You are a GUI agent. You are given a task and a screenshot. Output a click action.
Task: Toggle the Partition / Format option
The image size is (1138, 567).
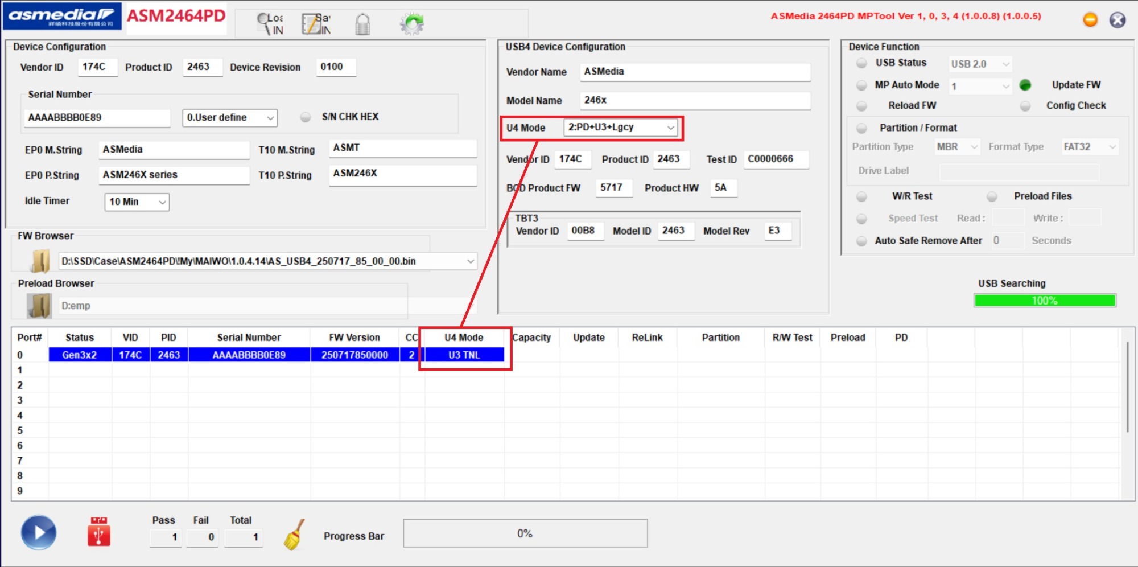(x=862, y=128)
